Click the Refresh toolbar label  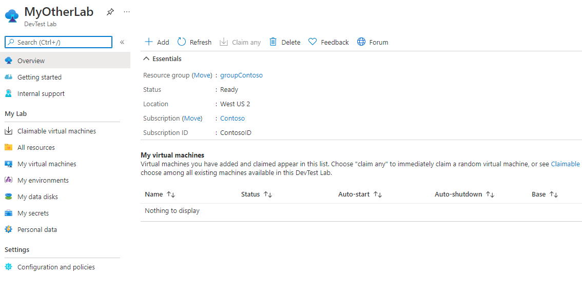201,42
